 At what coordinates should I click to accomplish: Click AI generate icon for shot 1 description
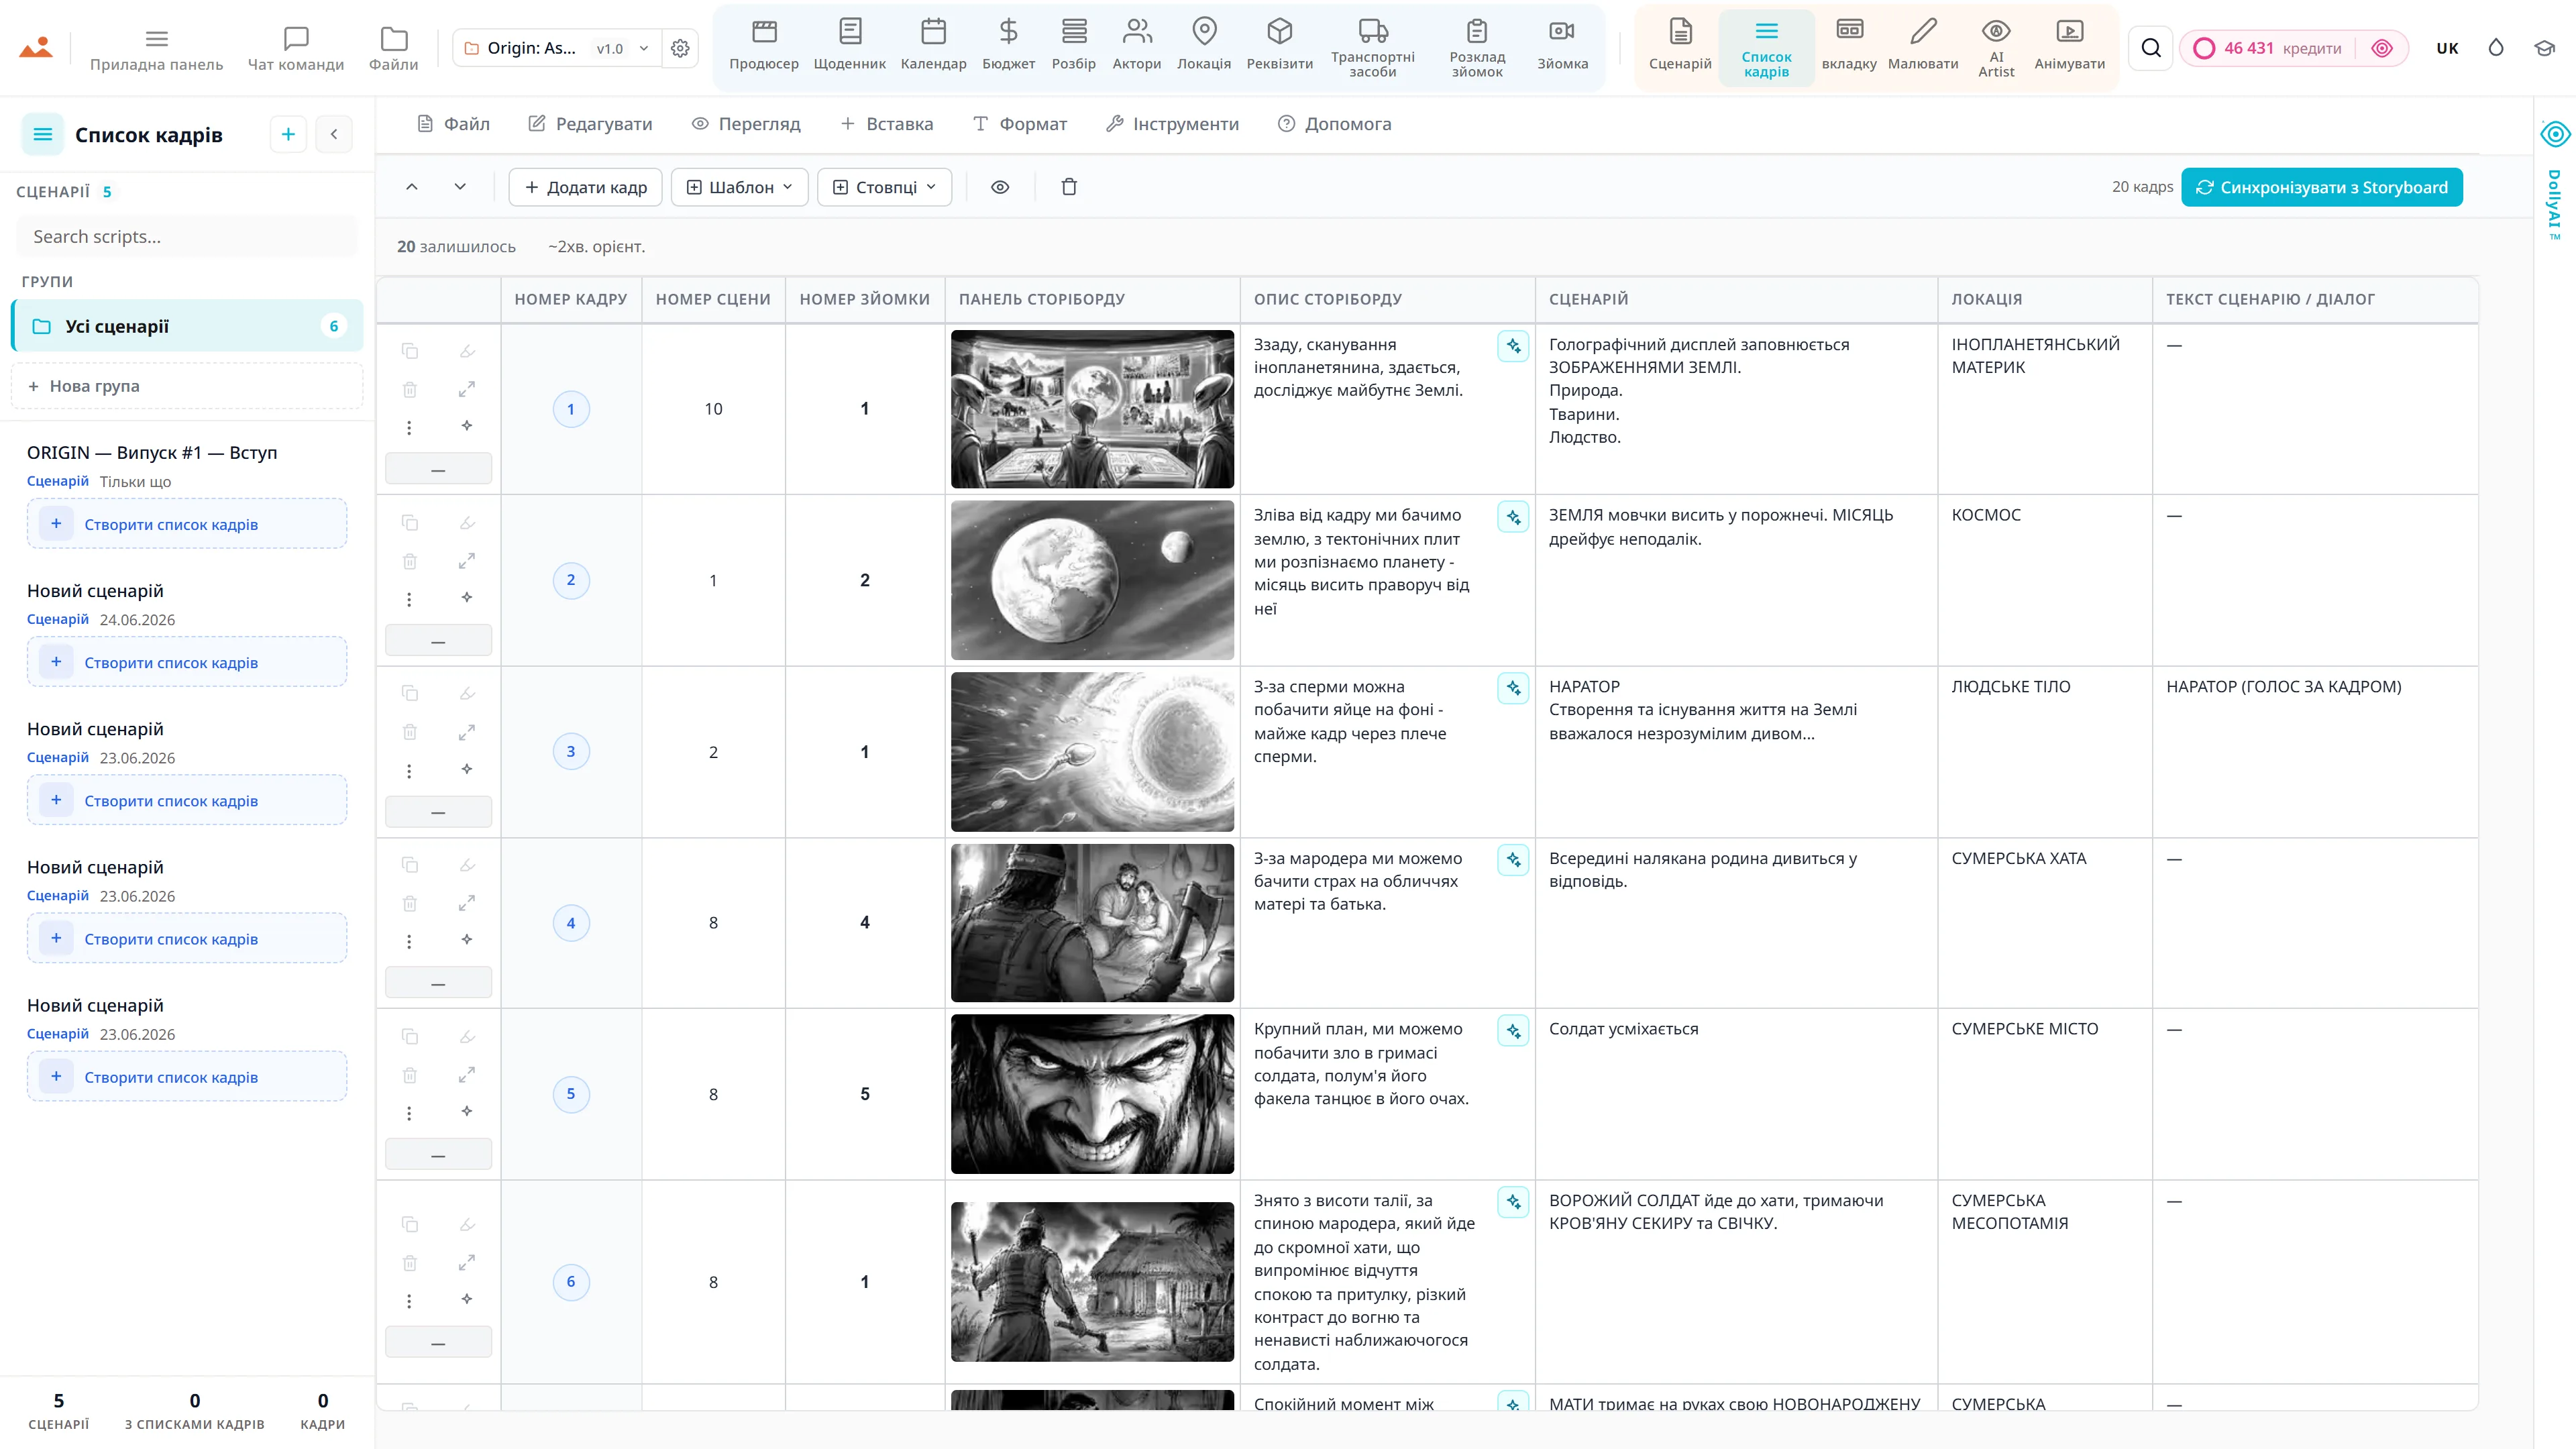[1513, 346]
